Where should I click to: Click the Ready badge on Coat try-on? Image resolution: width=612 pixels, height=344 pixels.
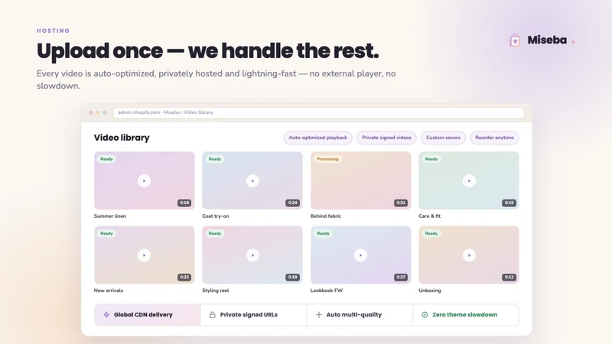pyautogui.click(x=215, y=159)
